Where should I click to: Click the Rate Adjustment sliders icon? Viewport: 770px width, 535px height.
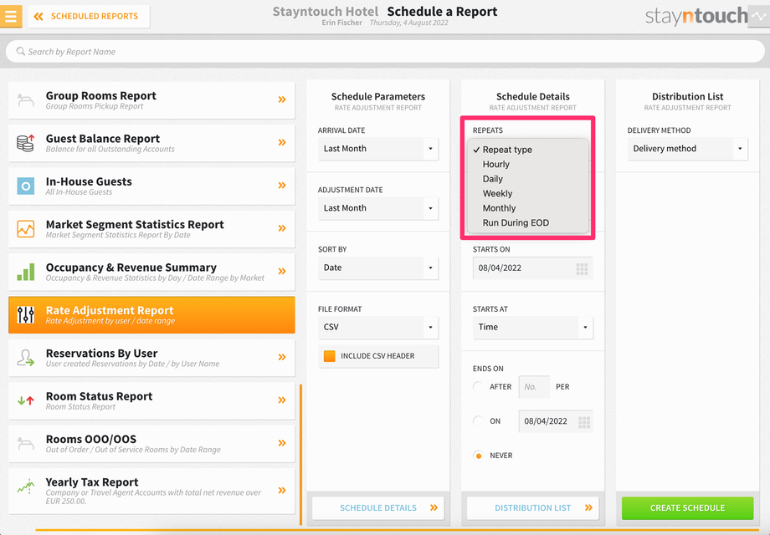26,315
